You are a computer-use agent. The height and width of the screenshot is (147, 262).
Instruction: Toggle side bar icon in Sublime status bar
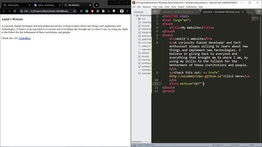pyautogui.click(x=134, y=145)
